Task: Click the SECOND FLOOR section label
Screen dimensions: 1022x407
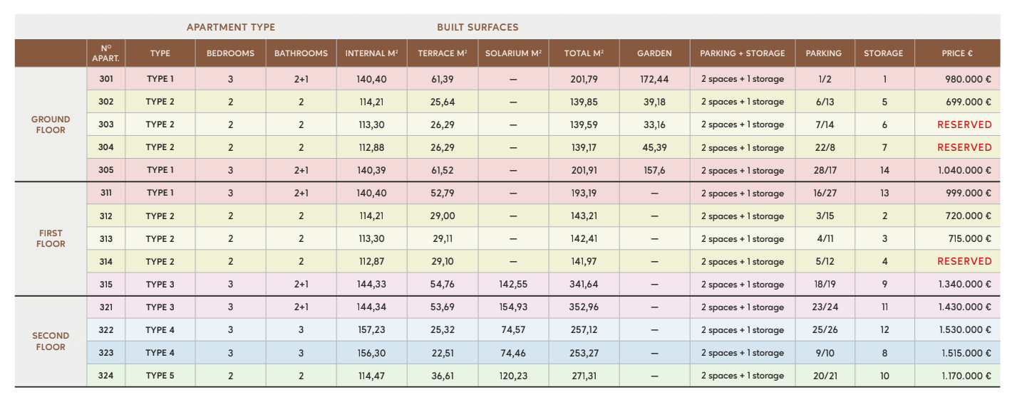Action: (x=51, y=342)
